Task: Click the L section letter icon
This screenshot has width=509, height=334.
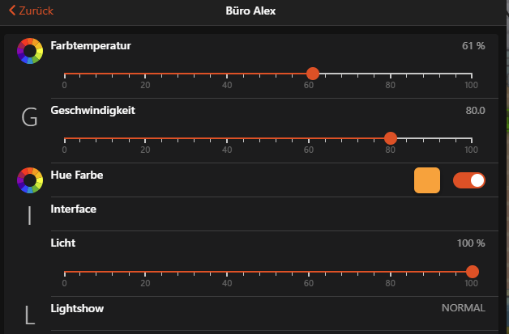Action: [30, 315]
